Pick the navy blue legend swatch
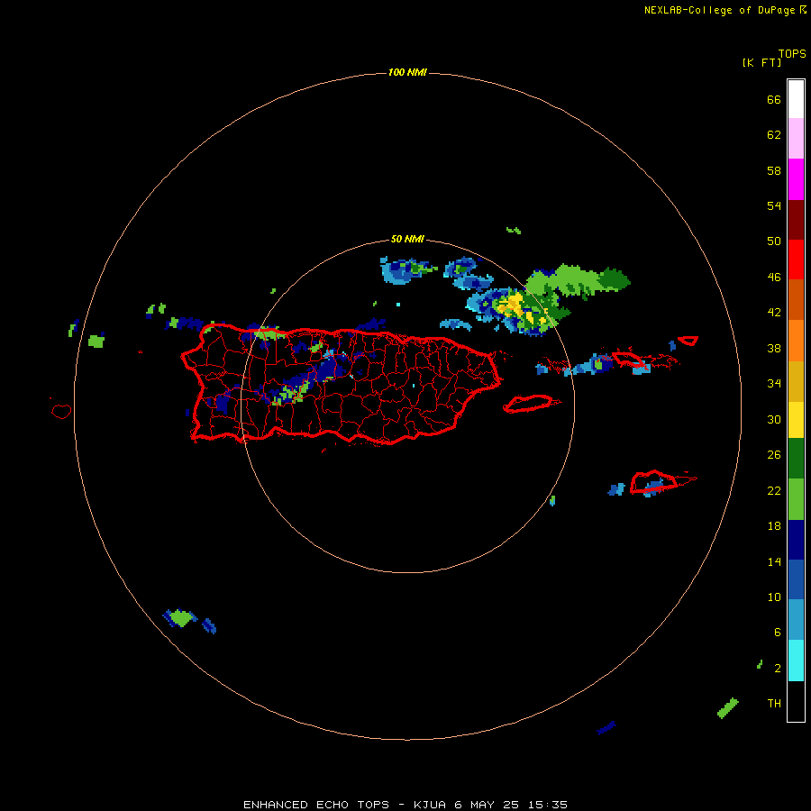Screen dimensions: 811x811 [796, 540]
